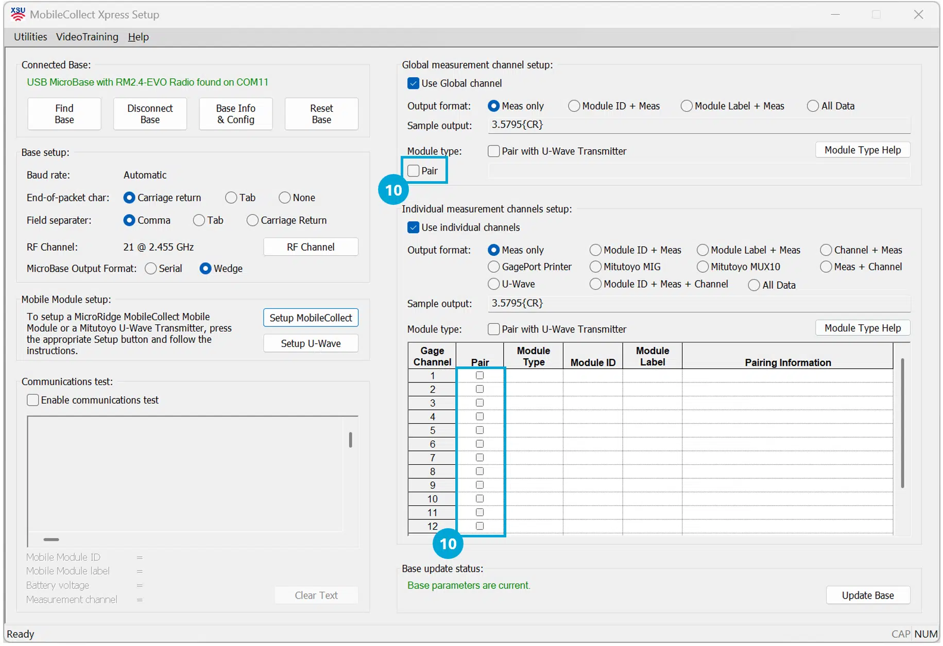943x646 pixels.
Task: Toggle Use individual channels checkbox
Action: pos(413,228)
